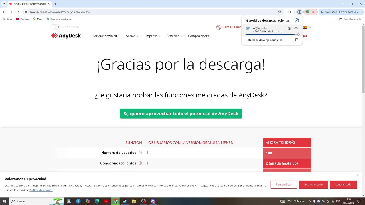Open Copilot from the taskbar
This screenshot has height=205, width=365.
coord(88,201)
